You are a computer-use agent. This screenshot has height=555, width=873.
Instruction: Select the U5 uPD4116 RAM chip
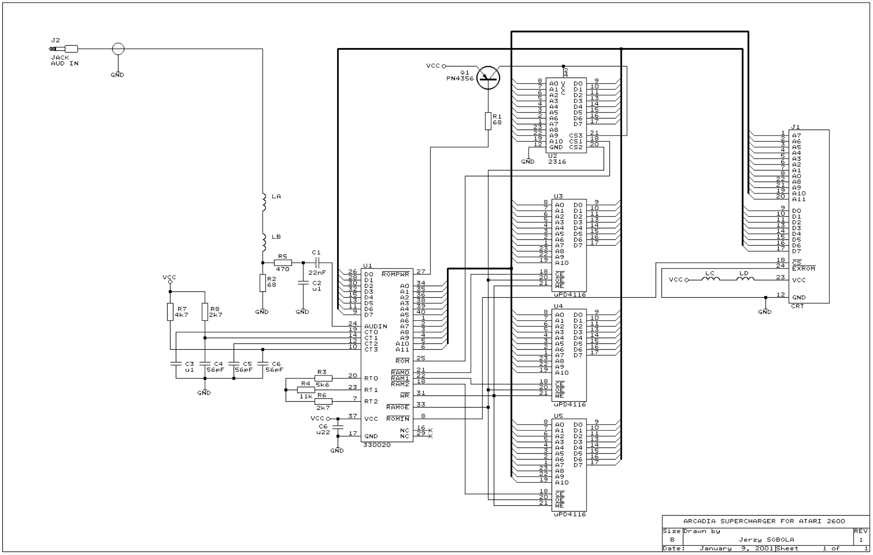pos(569,465)
